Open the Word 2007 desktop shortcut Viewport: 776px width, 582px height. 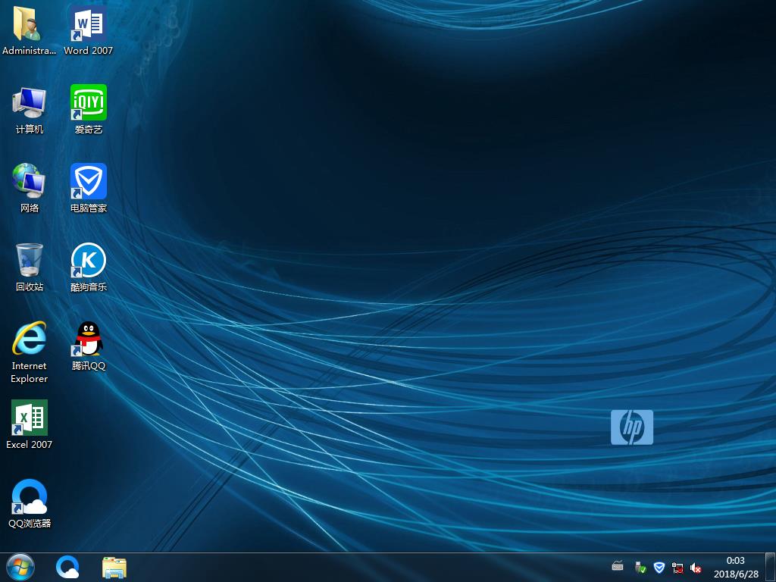88,27
